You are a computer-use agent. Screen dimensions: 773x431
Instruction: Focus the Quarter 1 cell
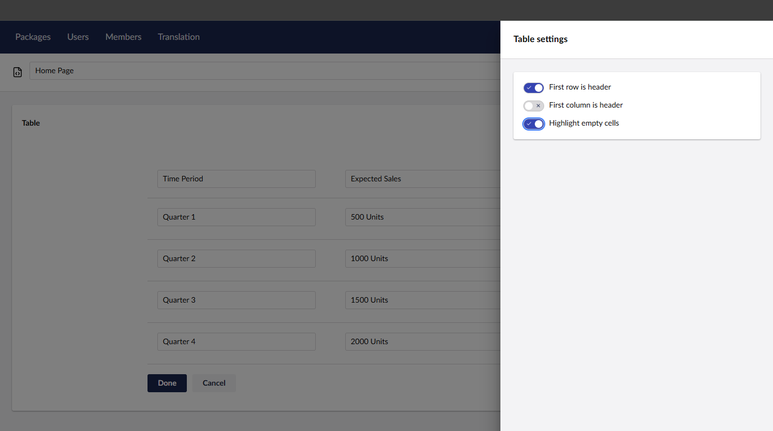coord(236,217)
